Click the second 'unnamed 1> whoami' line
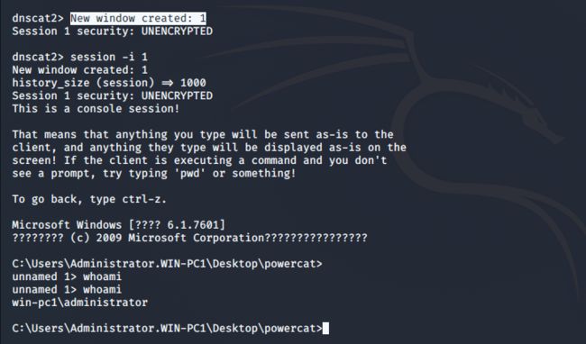Screen dimensions: 586x344 [67, 290]
